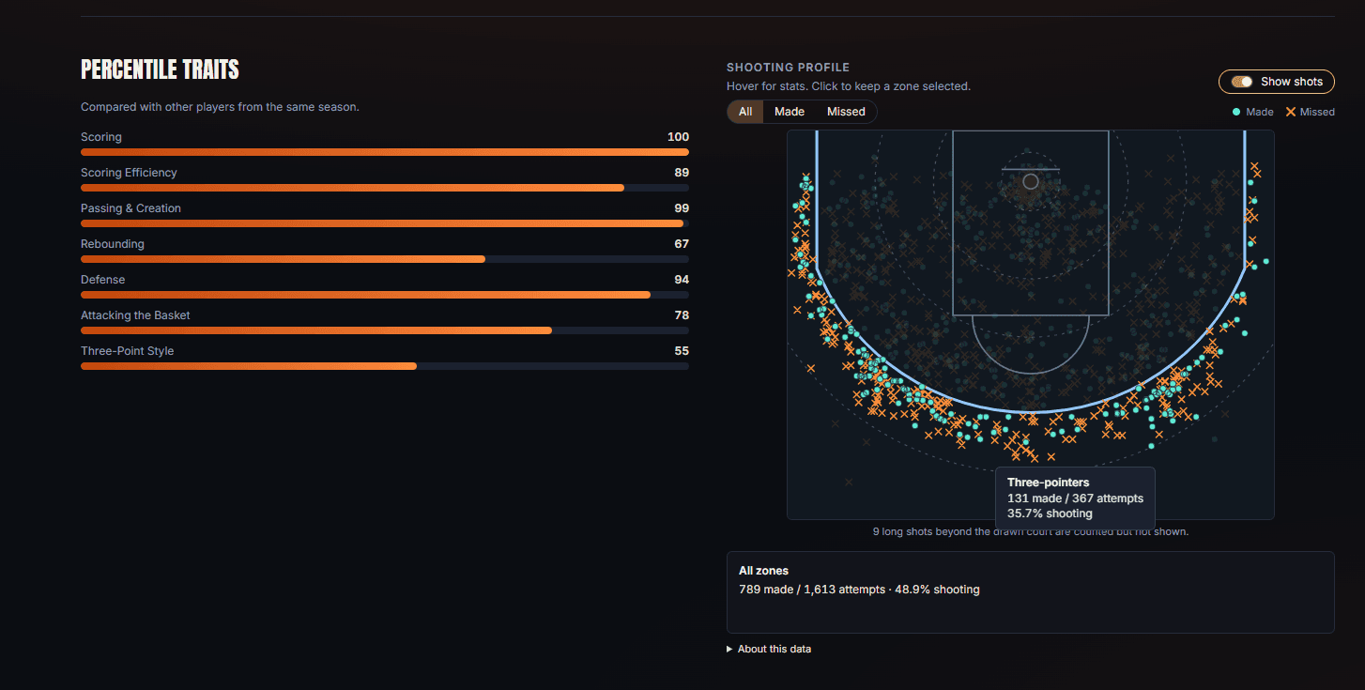
Task: Switch to the Made shots tab
Action: (x=790, y=112)
